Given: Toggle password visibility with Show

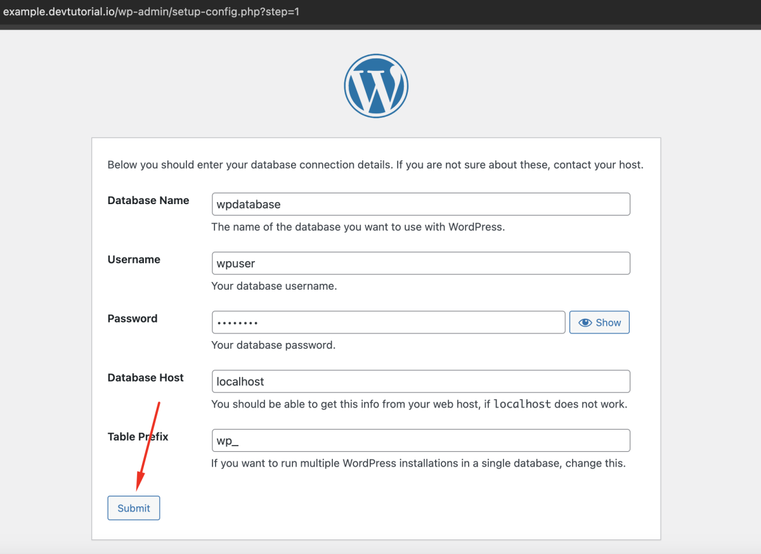Looking at the screenshot, I should (x=599, y=323).
